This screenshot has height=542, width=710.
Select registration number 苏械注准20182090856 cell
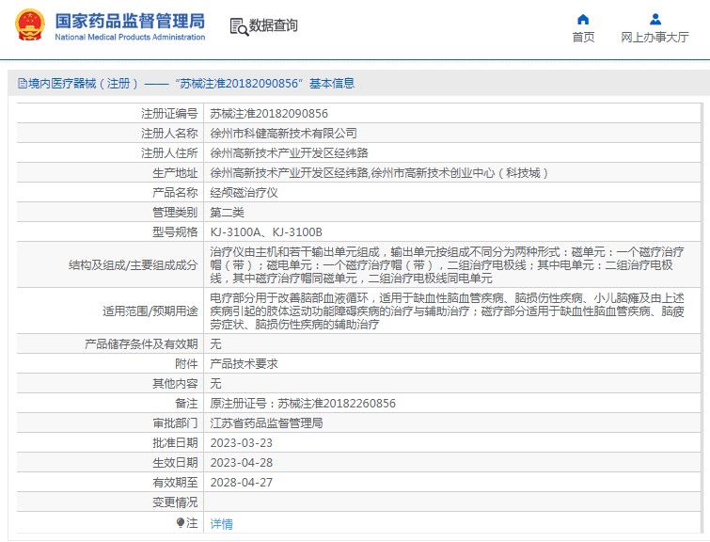pos(269,113)
